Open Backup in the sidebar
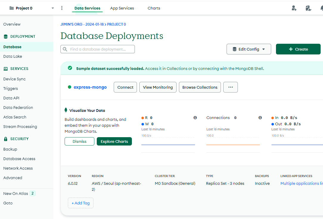Image resolution: width=323 pixels, height=219 pixels. [10, 149]
